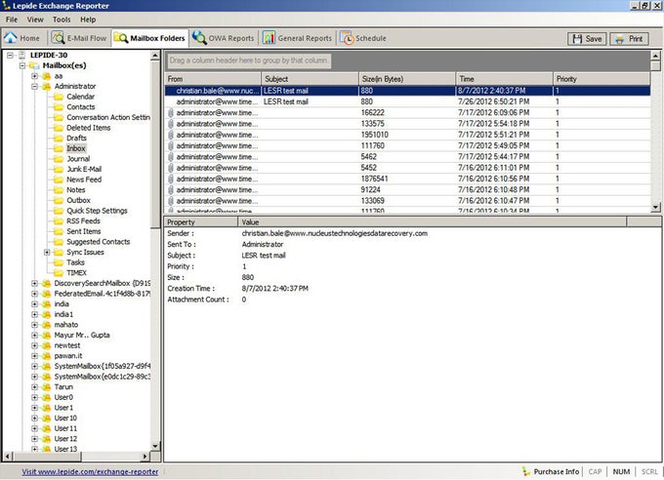The image size is (664, 480).
Task: Click the From column header
Action: tap(213, 79)
